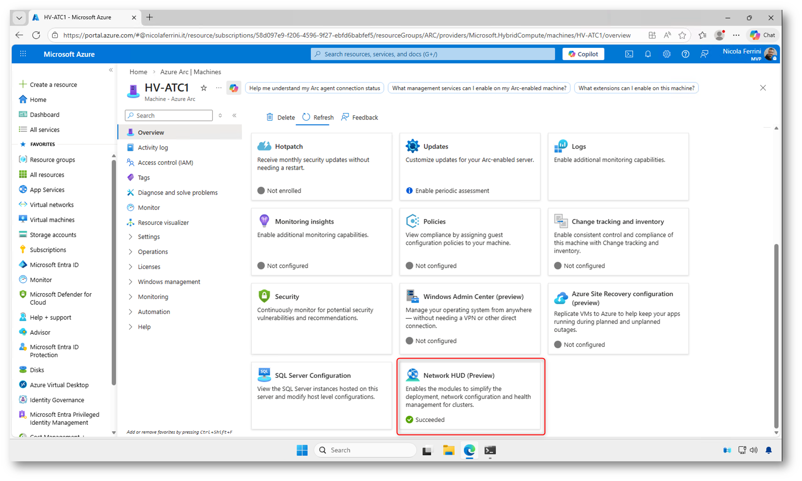Open Azure Site Recovery configuration card

coord(618,318)
